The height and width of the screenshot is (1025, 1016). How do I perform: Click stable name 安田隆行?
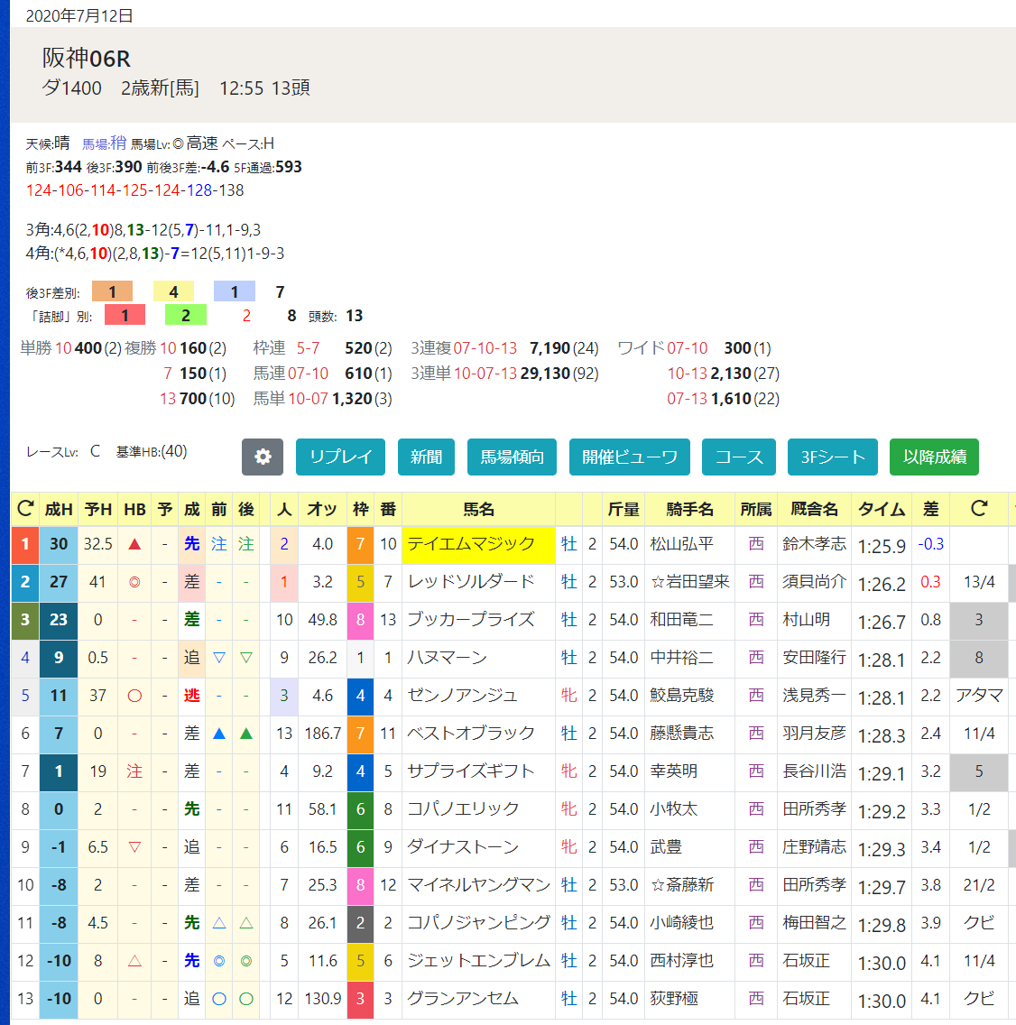[x=814, y=658]
